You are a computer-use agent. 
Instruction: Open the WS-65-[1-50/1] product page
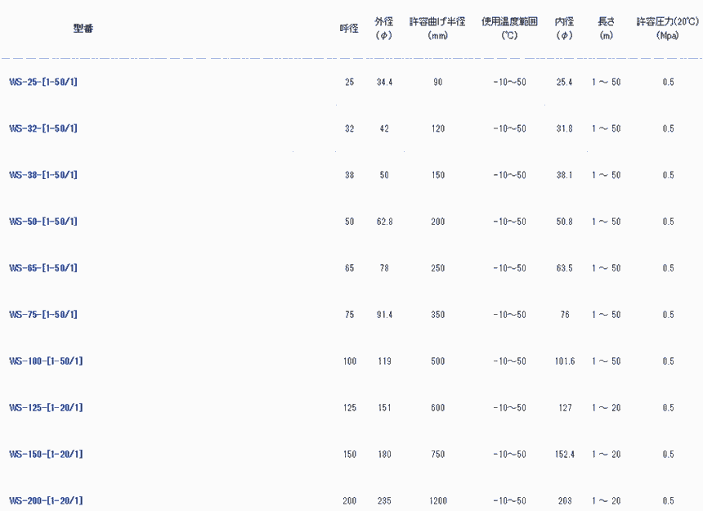pos(43,268)
